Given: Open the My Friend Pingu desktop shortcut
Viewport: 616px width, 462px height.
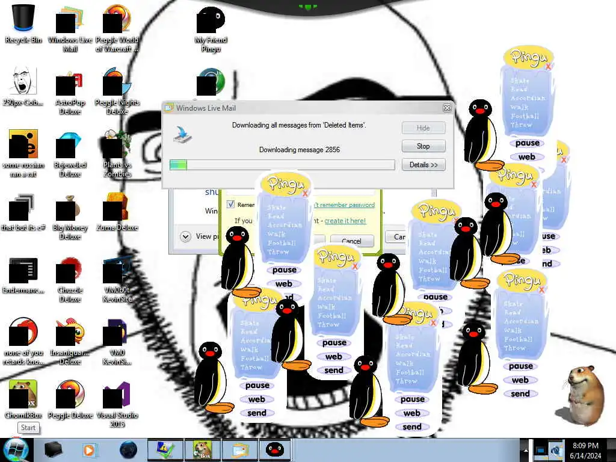Looking at the screenshot, I should (x=211, y=29).
